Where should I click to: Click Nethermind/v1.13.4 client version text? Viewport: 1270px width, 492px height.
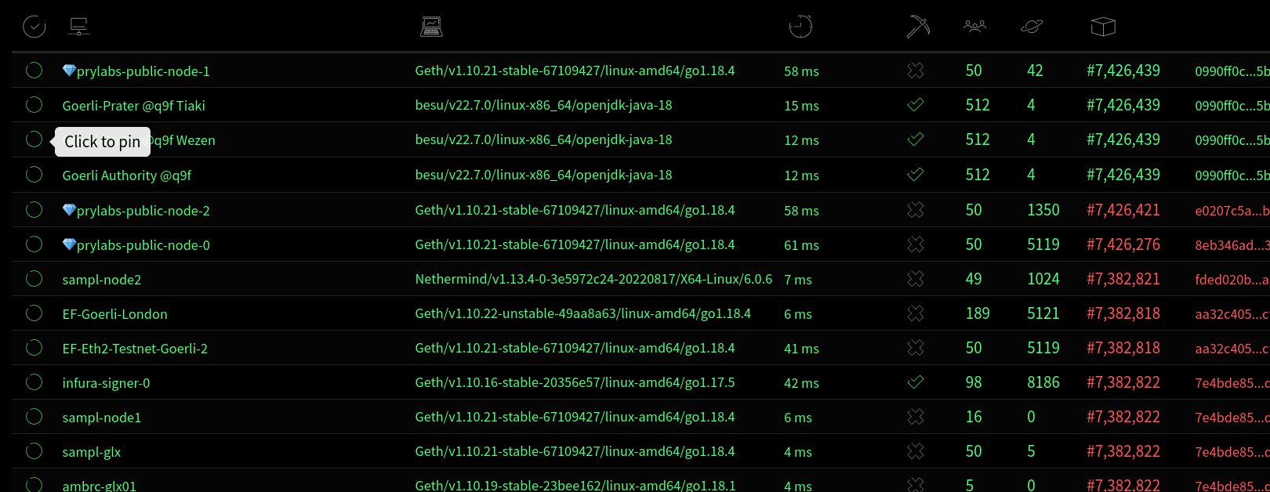(593, 279)
